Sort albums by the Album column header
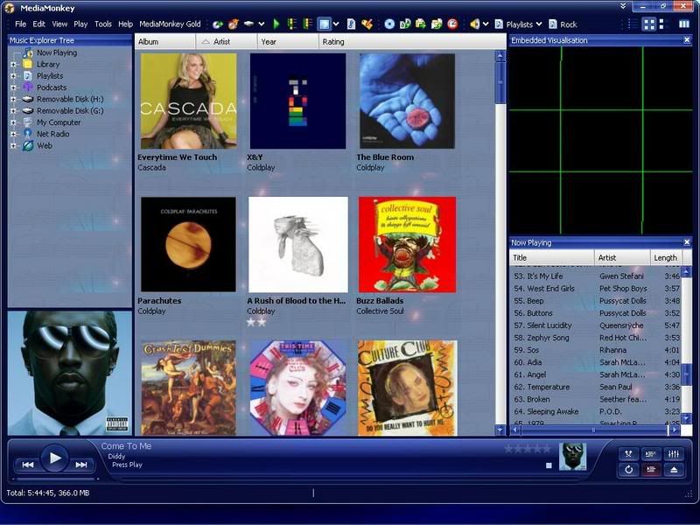 [x=165, y=41]
